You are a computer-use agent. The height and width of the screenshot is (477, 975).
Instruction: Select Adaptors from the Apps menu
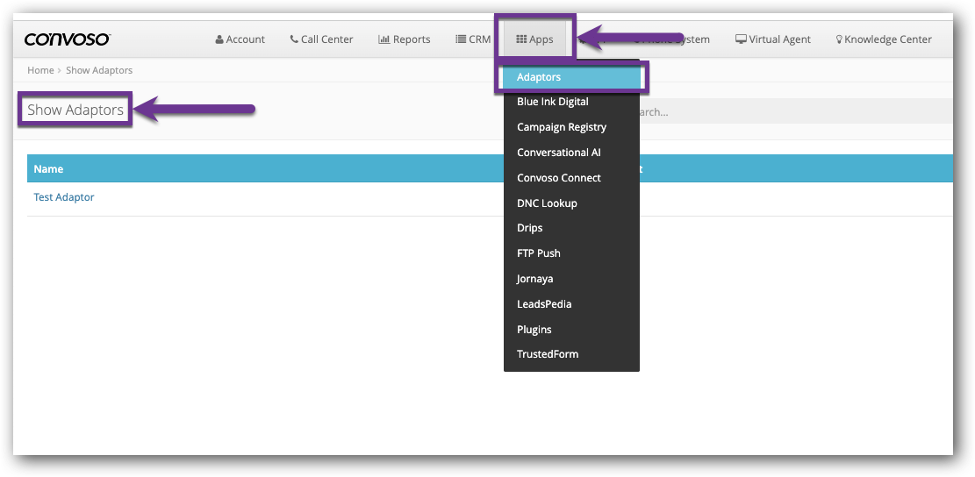click(x=571, y=77)
